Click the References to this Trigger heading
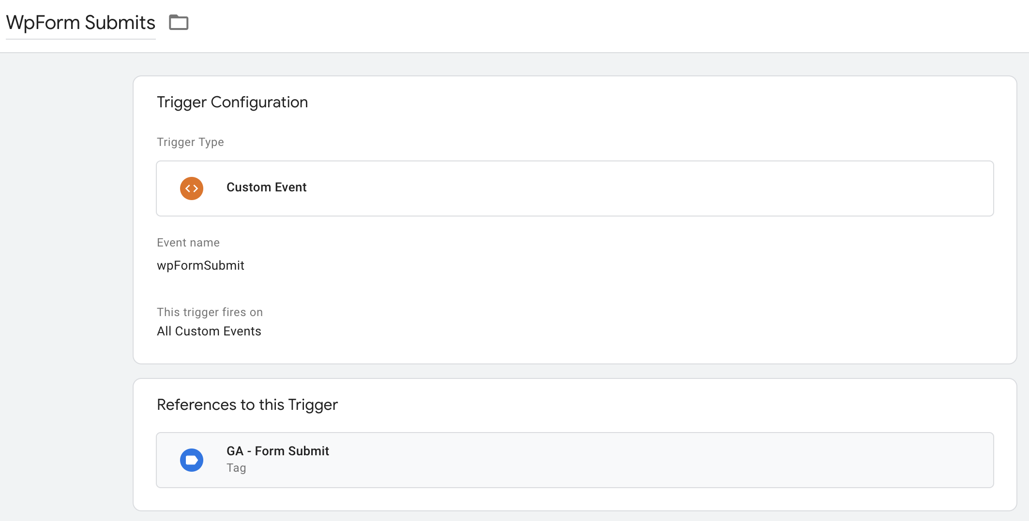This screenshot has height=521, width=1029. pyautogui.click(x=247, y=405)
